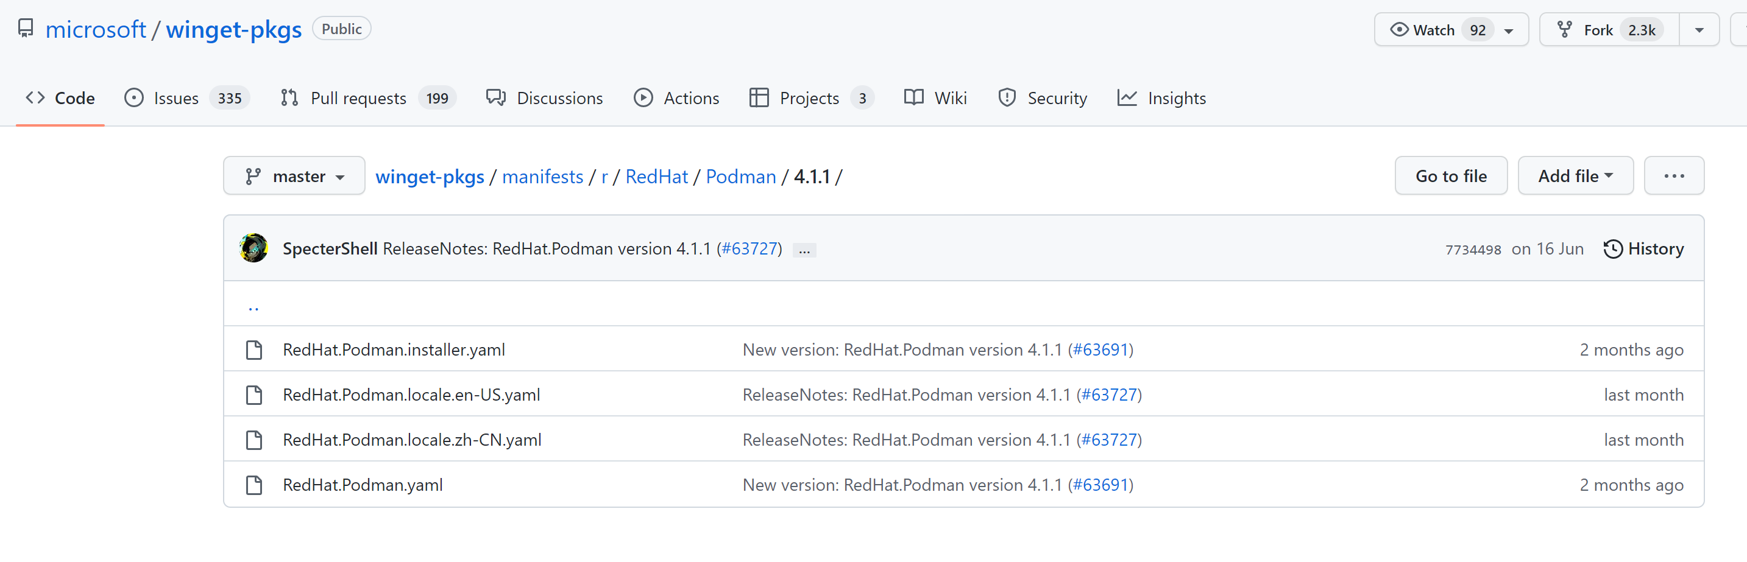Image resolution: width=1747 pixels, height=562 pixels.
Task: Click the Insights graph icon
Action: point(1127,97)
